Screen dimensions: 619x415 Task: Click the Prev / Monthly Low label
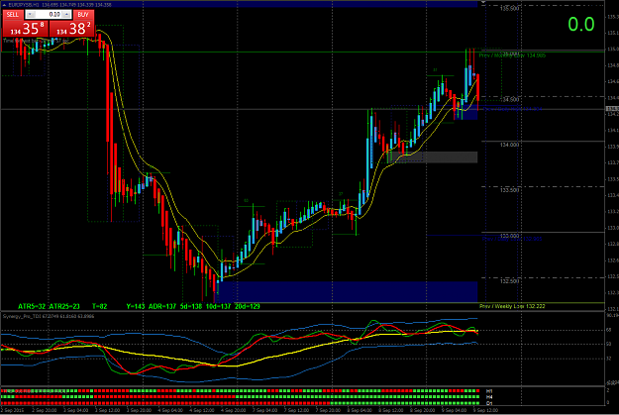[512, 55]
